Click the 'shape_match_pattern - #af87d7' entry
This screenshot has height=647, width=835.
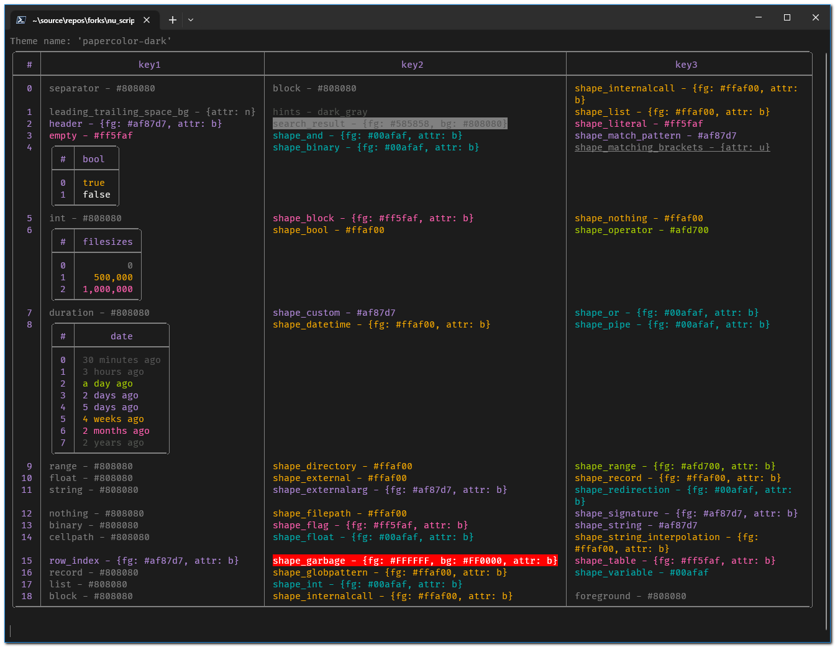(655, 135)
